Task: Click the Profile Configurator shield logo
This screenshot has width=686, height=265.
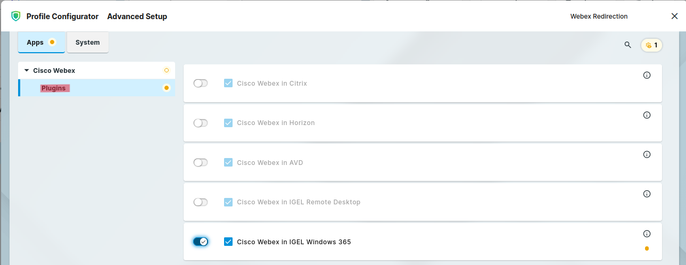Action: (x=16, y=16)
